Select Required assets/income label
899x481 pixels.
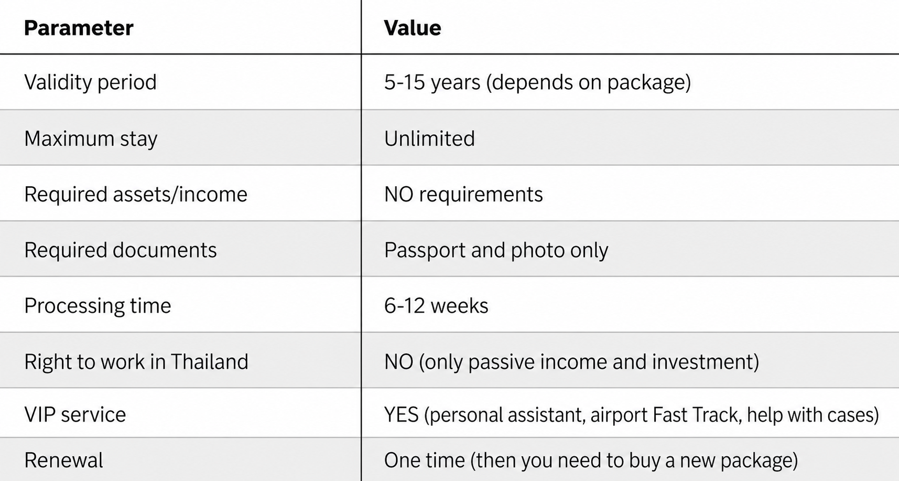click(x=136, y=195)
